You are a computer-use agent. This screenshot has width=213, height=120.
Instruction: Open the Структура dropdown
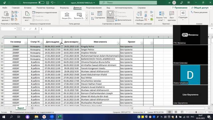(183, 16)
